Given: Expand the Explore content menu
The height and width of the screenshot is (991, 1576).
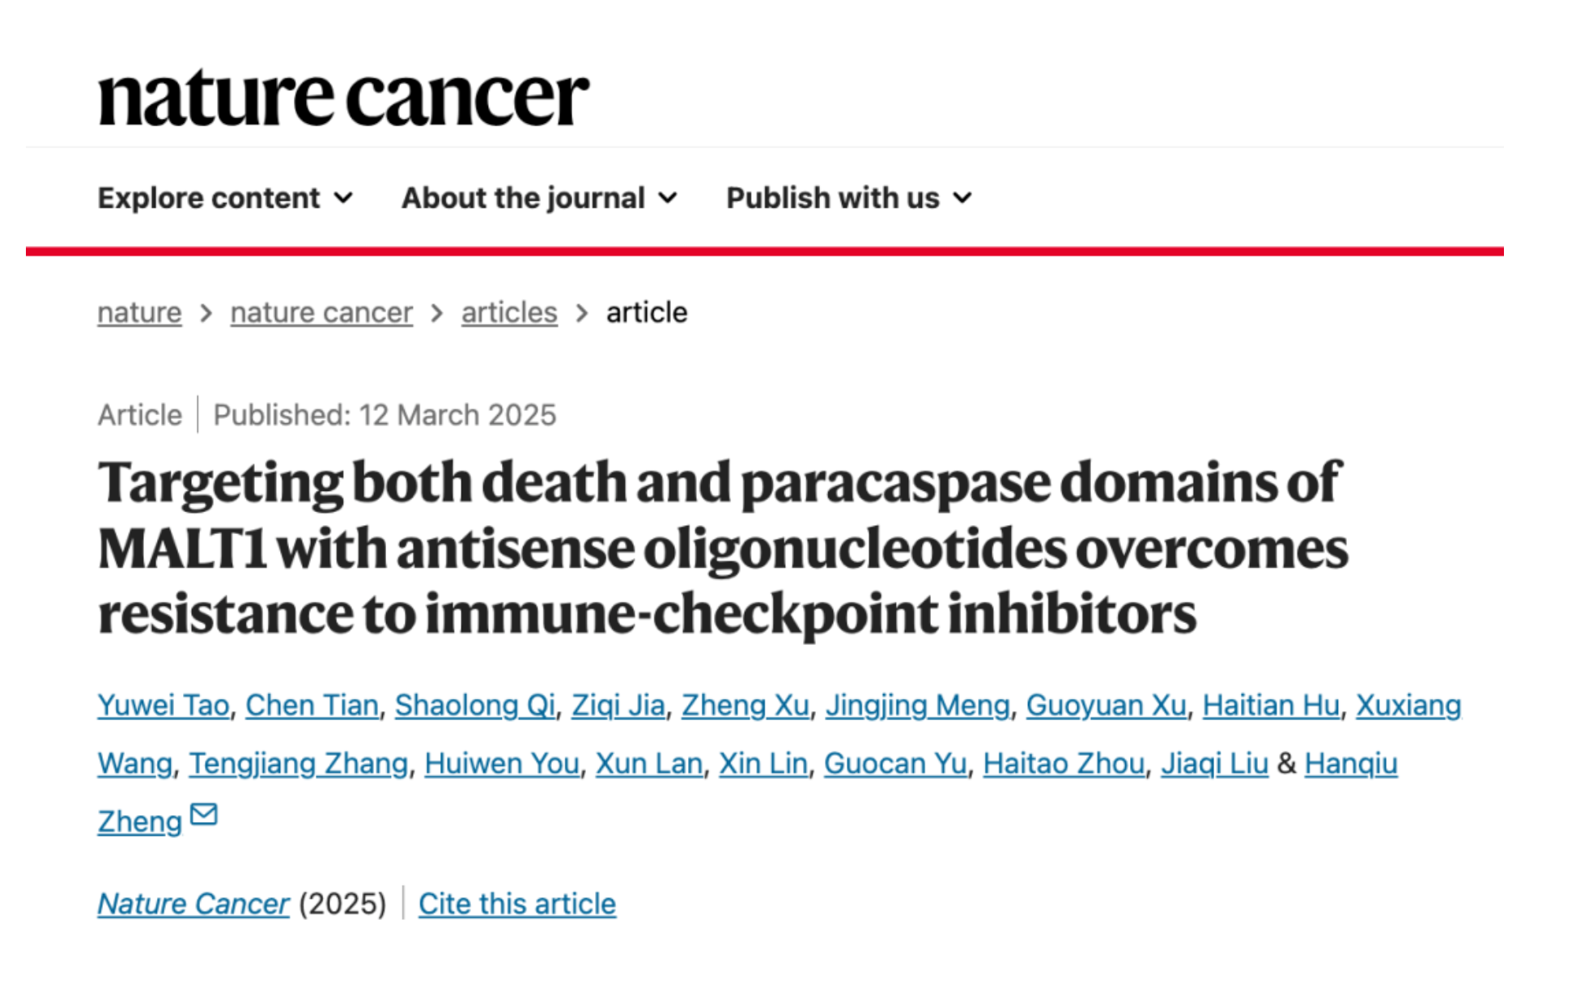Looking at the screenshot, I should [x=225, y=198].
